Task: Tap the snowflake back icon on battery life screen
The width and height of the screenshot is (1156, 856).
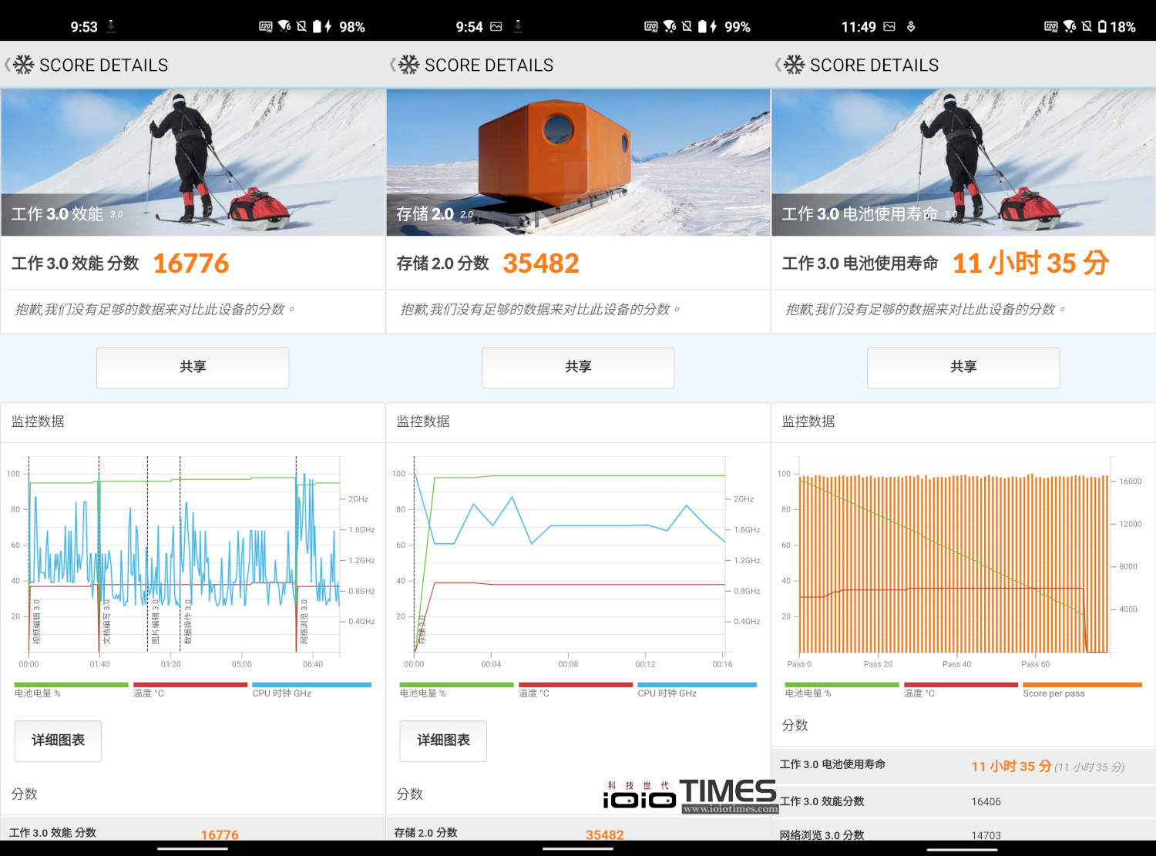Action: 794,65
